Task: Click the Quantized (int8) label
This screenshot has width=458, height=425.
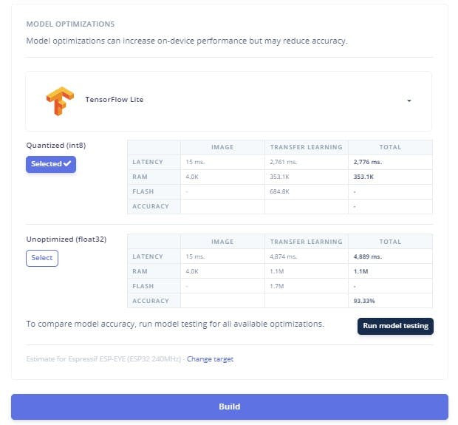Action: 51,145
